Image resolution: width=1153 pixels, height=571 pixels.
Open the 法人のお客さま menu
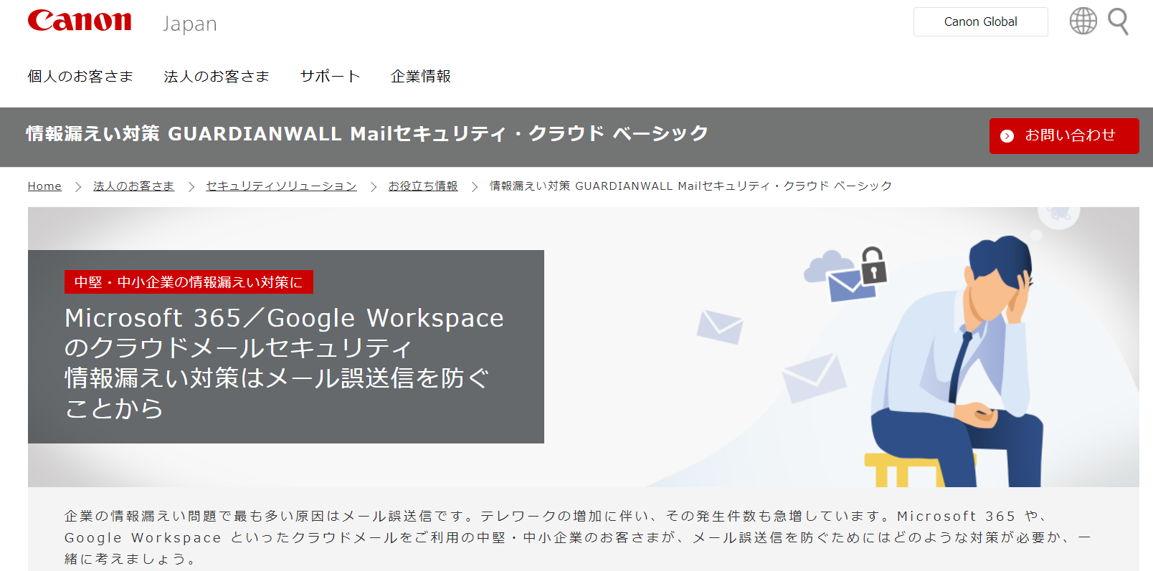pos(217,76)
